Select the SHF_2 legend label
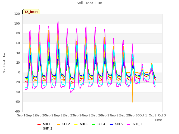179x134 pixels. 48,128
